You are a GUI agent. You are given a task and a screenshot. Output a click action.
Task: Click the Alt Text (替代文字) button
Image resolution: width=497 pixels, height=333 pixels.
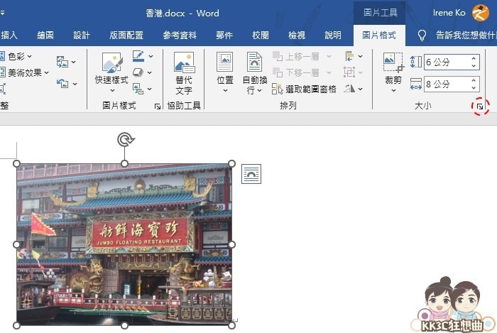184,73
